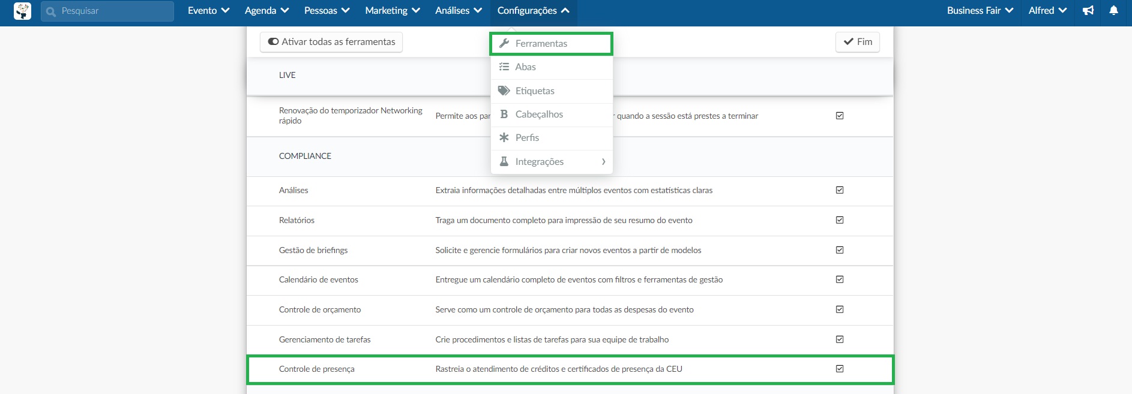Click the toggle icon on Ativar todas button
Viewport: 1132px width, 394px height.
pyautogui.click(x=273, y=41)
